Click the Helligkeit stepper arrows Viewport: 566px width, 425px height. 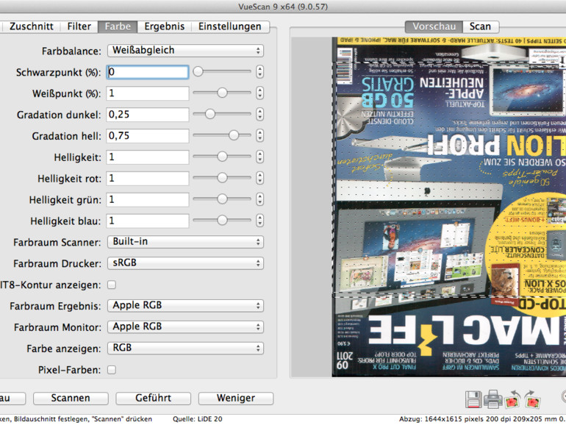pos(259,157)
